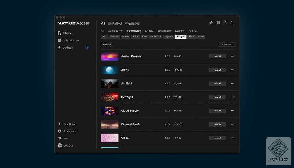This screenshot has height=168, width=294.
Task: Select the Expansions category
Action: click(164, 31)
